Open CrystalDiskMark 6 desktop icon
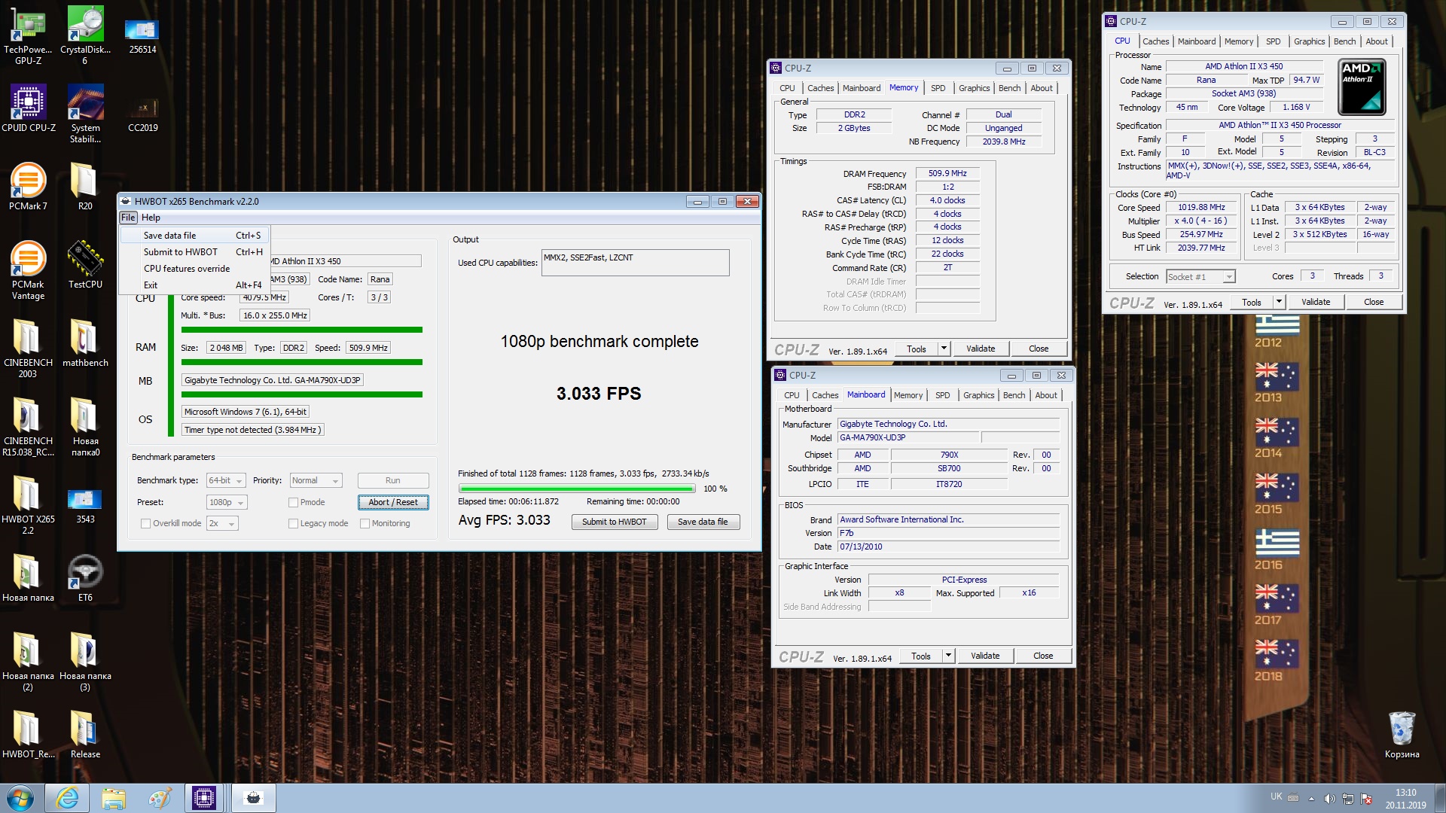This screenshot has height=813, width=1446. pos(85,35)
